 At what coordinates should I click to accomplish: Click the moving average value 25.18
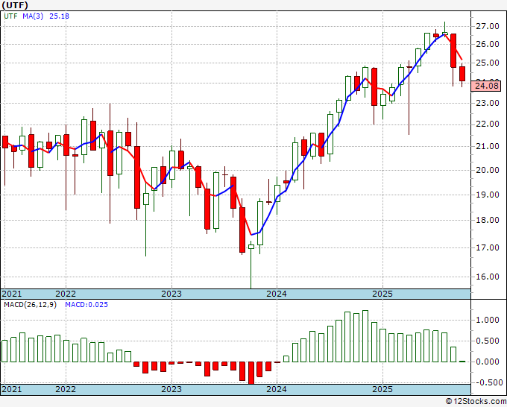(59, 16)
